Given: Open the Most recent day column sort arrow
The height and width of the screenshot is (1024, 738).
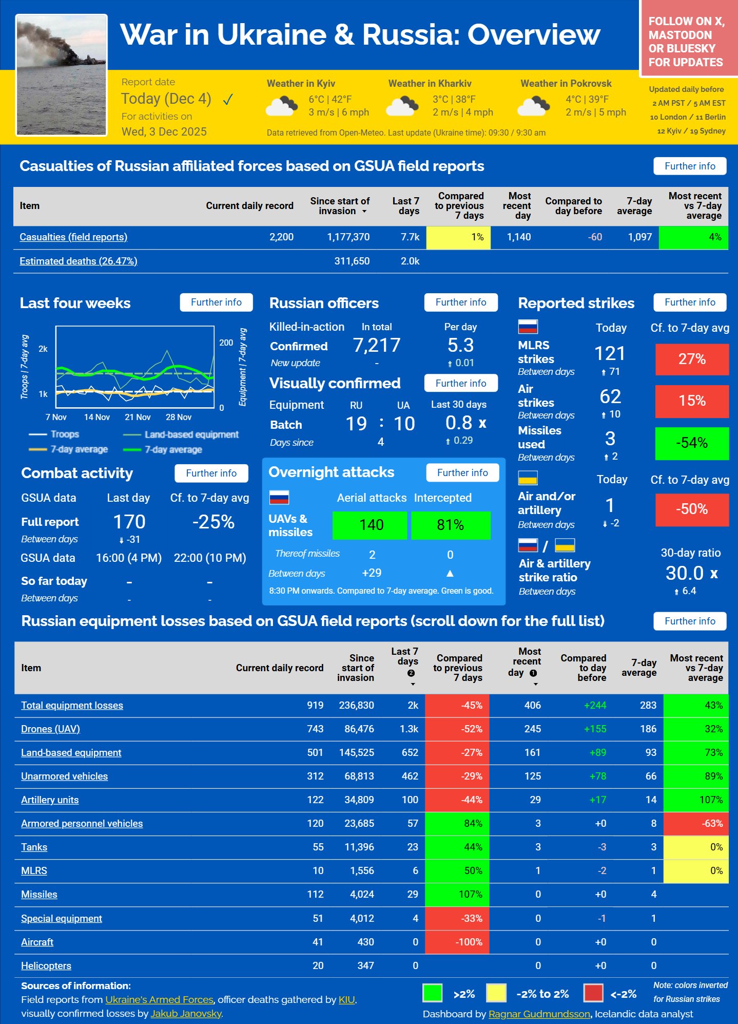Looking at the screenshot, I should 535,684.
